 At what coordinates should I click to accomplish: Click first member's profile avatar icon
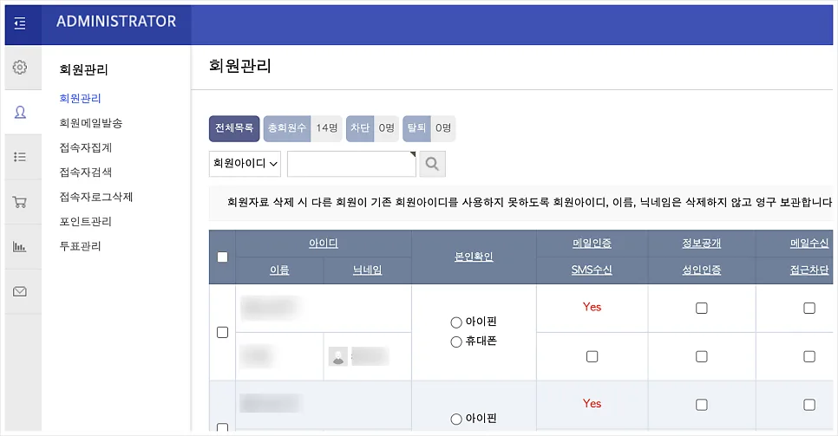pos(337,356)
